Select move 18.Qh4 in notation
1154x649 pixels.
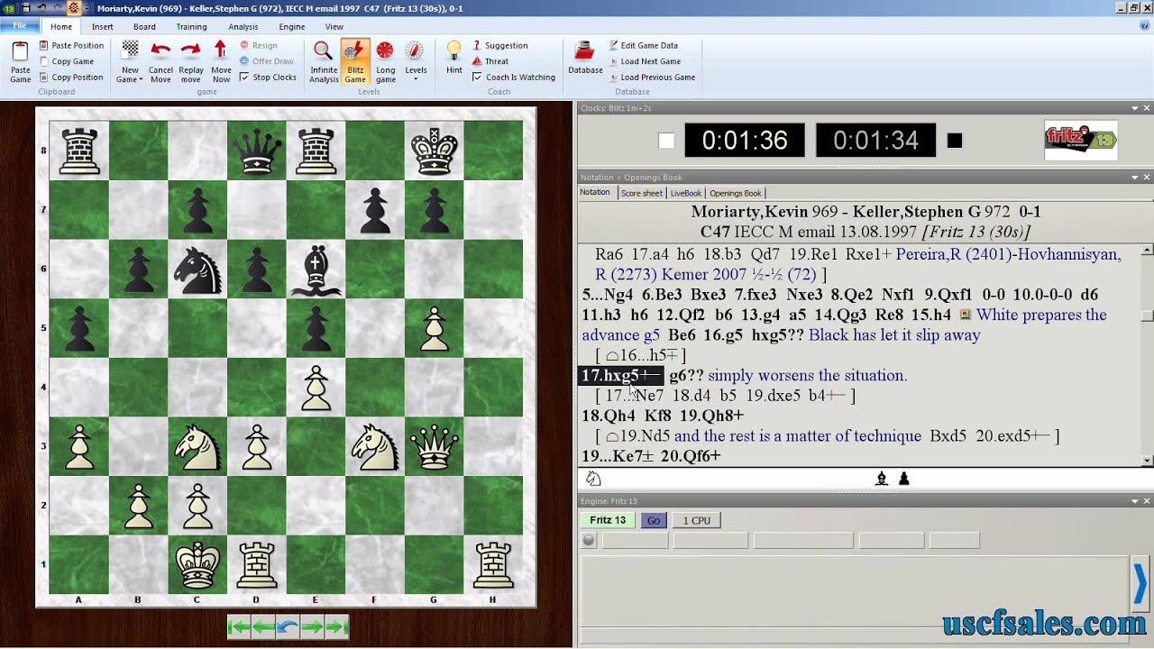[609, 416]
